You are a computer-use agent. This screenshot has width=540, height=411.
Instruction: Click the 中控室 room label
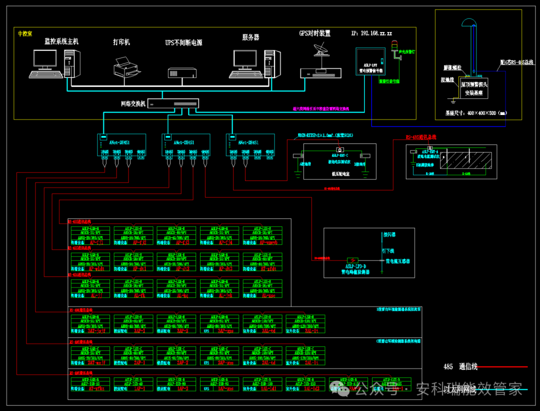25,33
